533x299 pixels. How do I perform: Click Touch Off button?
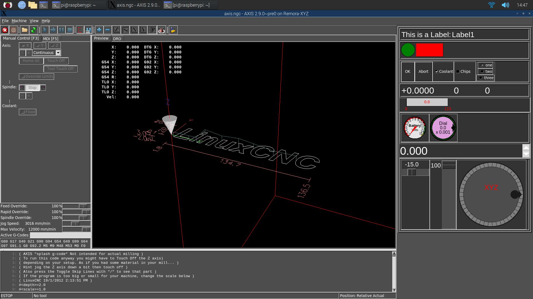point(56,61)
